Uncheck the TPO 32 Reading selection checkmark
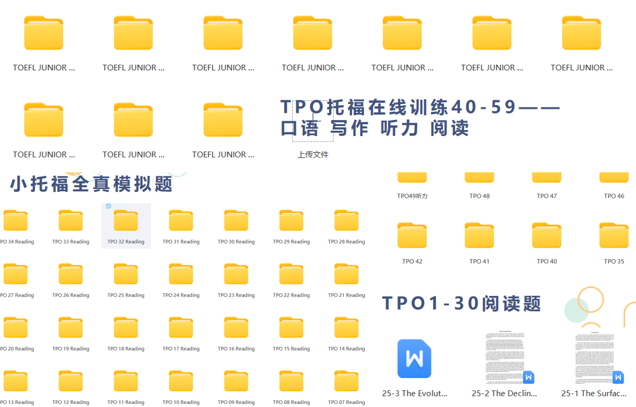Image resolution: width=636 pixels, height=407 pixels. point(108,206)
